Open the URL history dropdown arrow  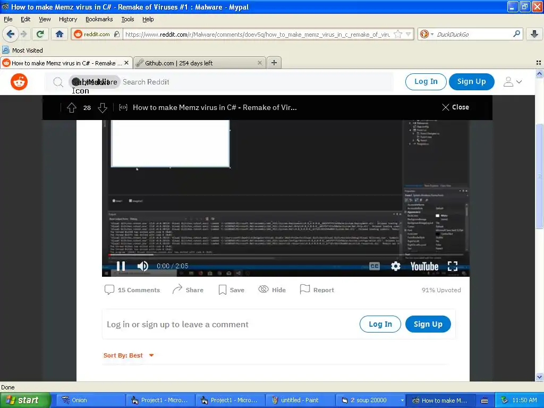pos(409,34)
